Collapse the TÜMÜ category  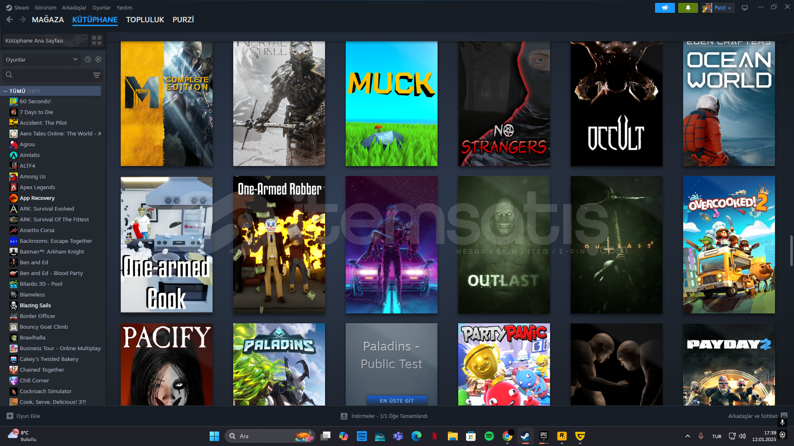click(x=5, y=91)
